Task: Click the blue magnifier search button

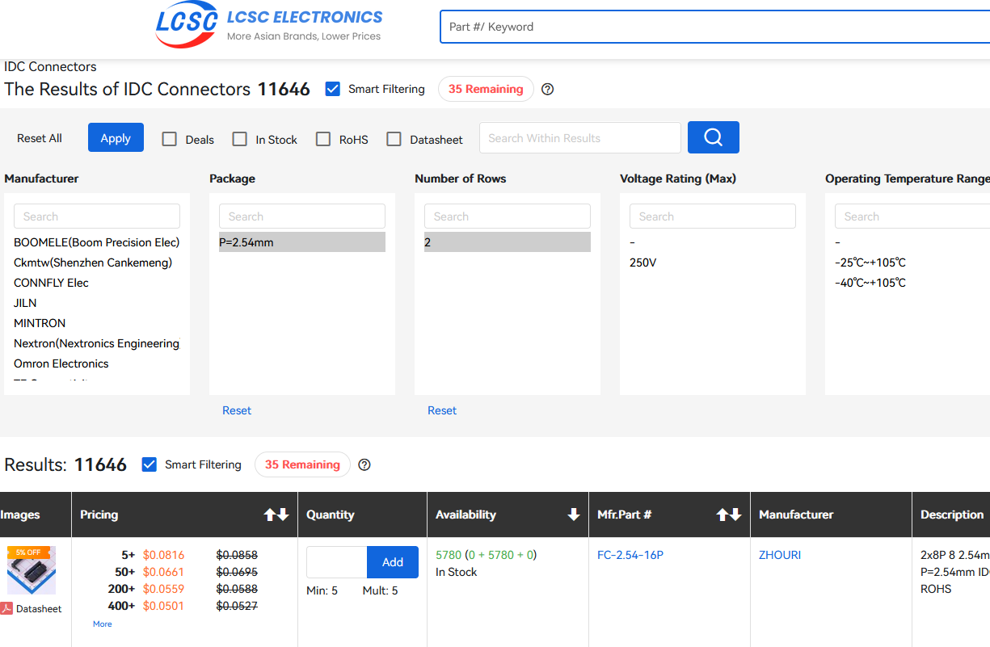Action: tap(713, 137)
